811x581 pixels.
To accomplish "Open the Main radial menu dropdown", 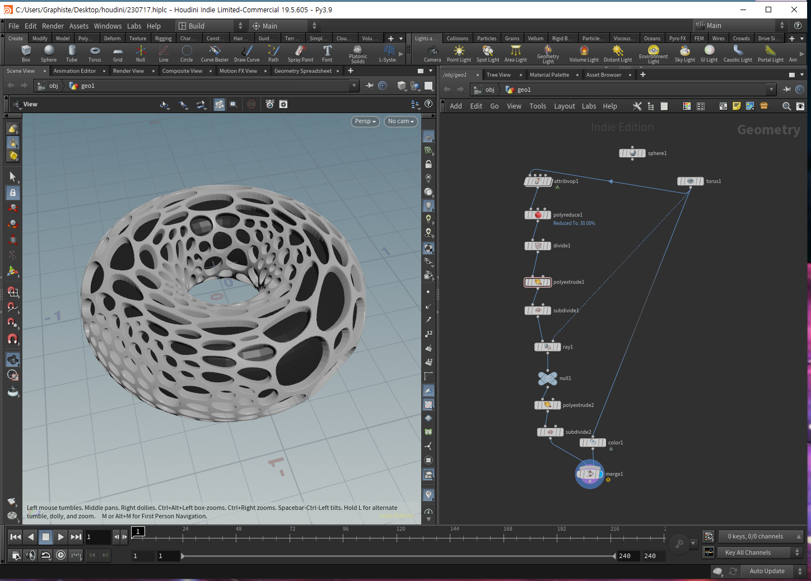I will 283,26.
